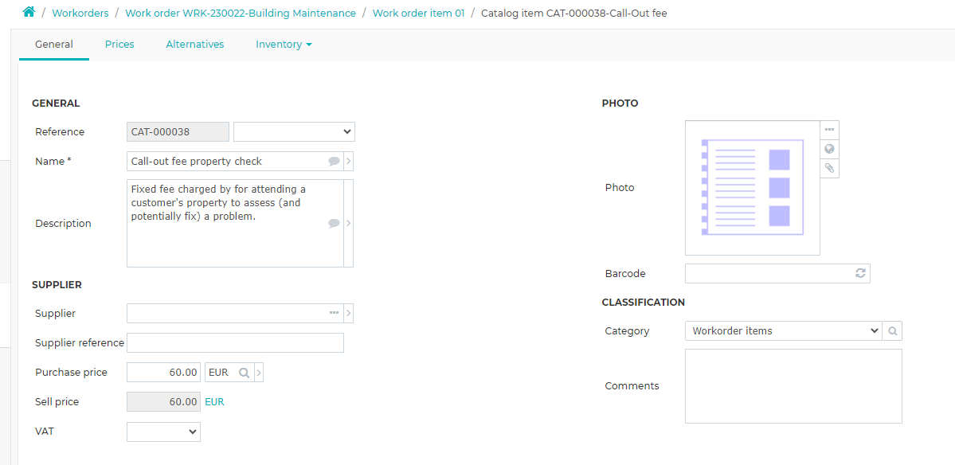Go to Workorders via breadcrumb link
955x465 pixels.
(80, 13)
